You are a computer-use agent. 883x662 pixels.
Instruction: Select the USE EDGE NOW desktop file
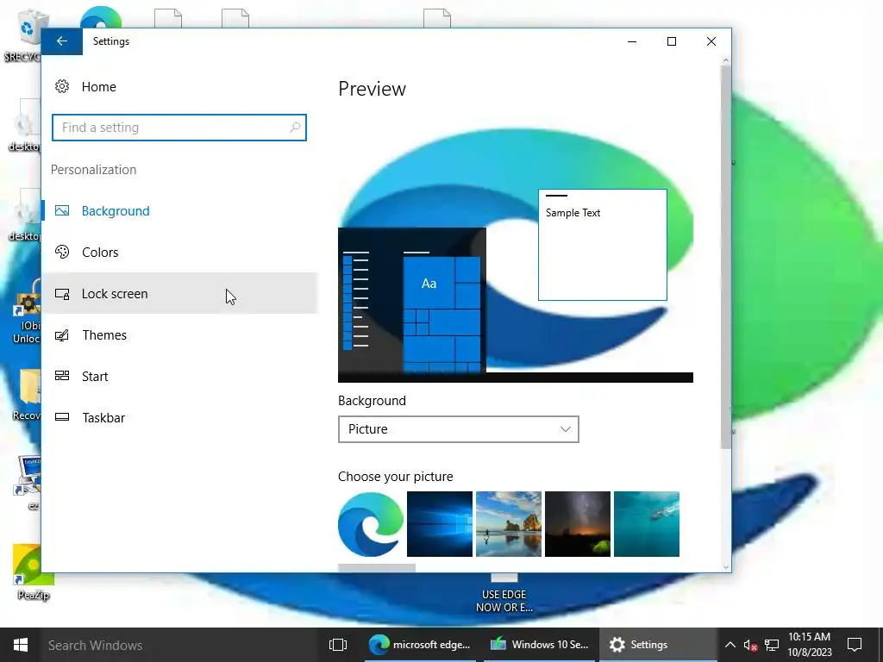coord(504,594)
